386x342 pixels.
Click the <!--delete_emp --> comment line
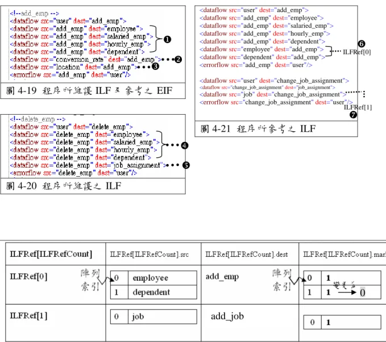tap(38, 119)
